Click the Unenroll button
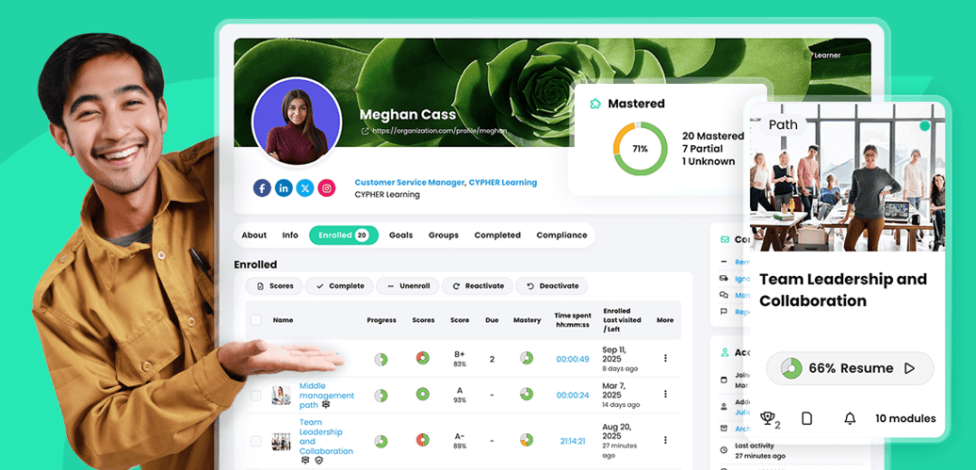 (x=408, y=286)
